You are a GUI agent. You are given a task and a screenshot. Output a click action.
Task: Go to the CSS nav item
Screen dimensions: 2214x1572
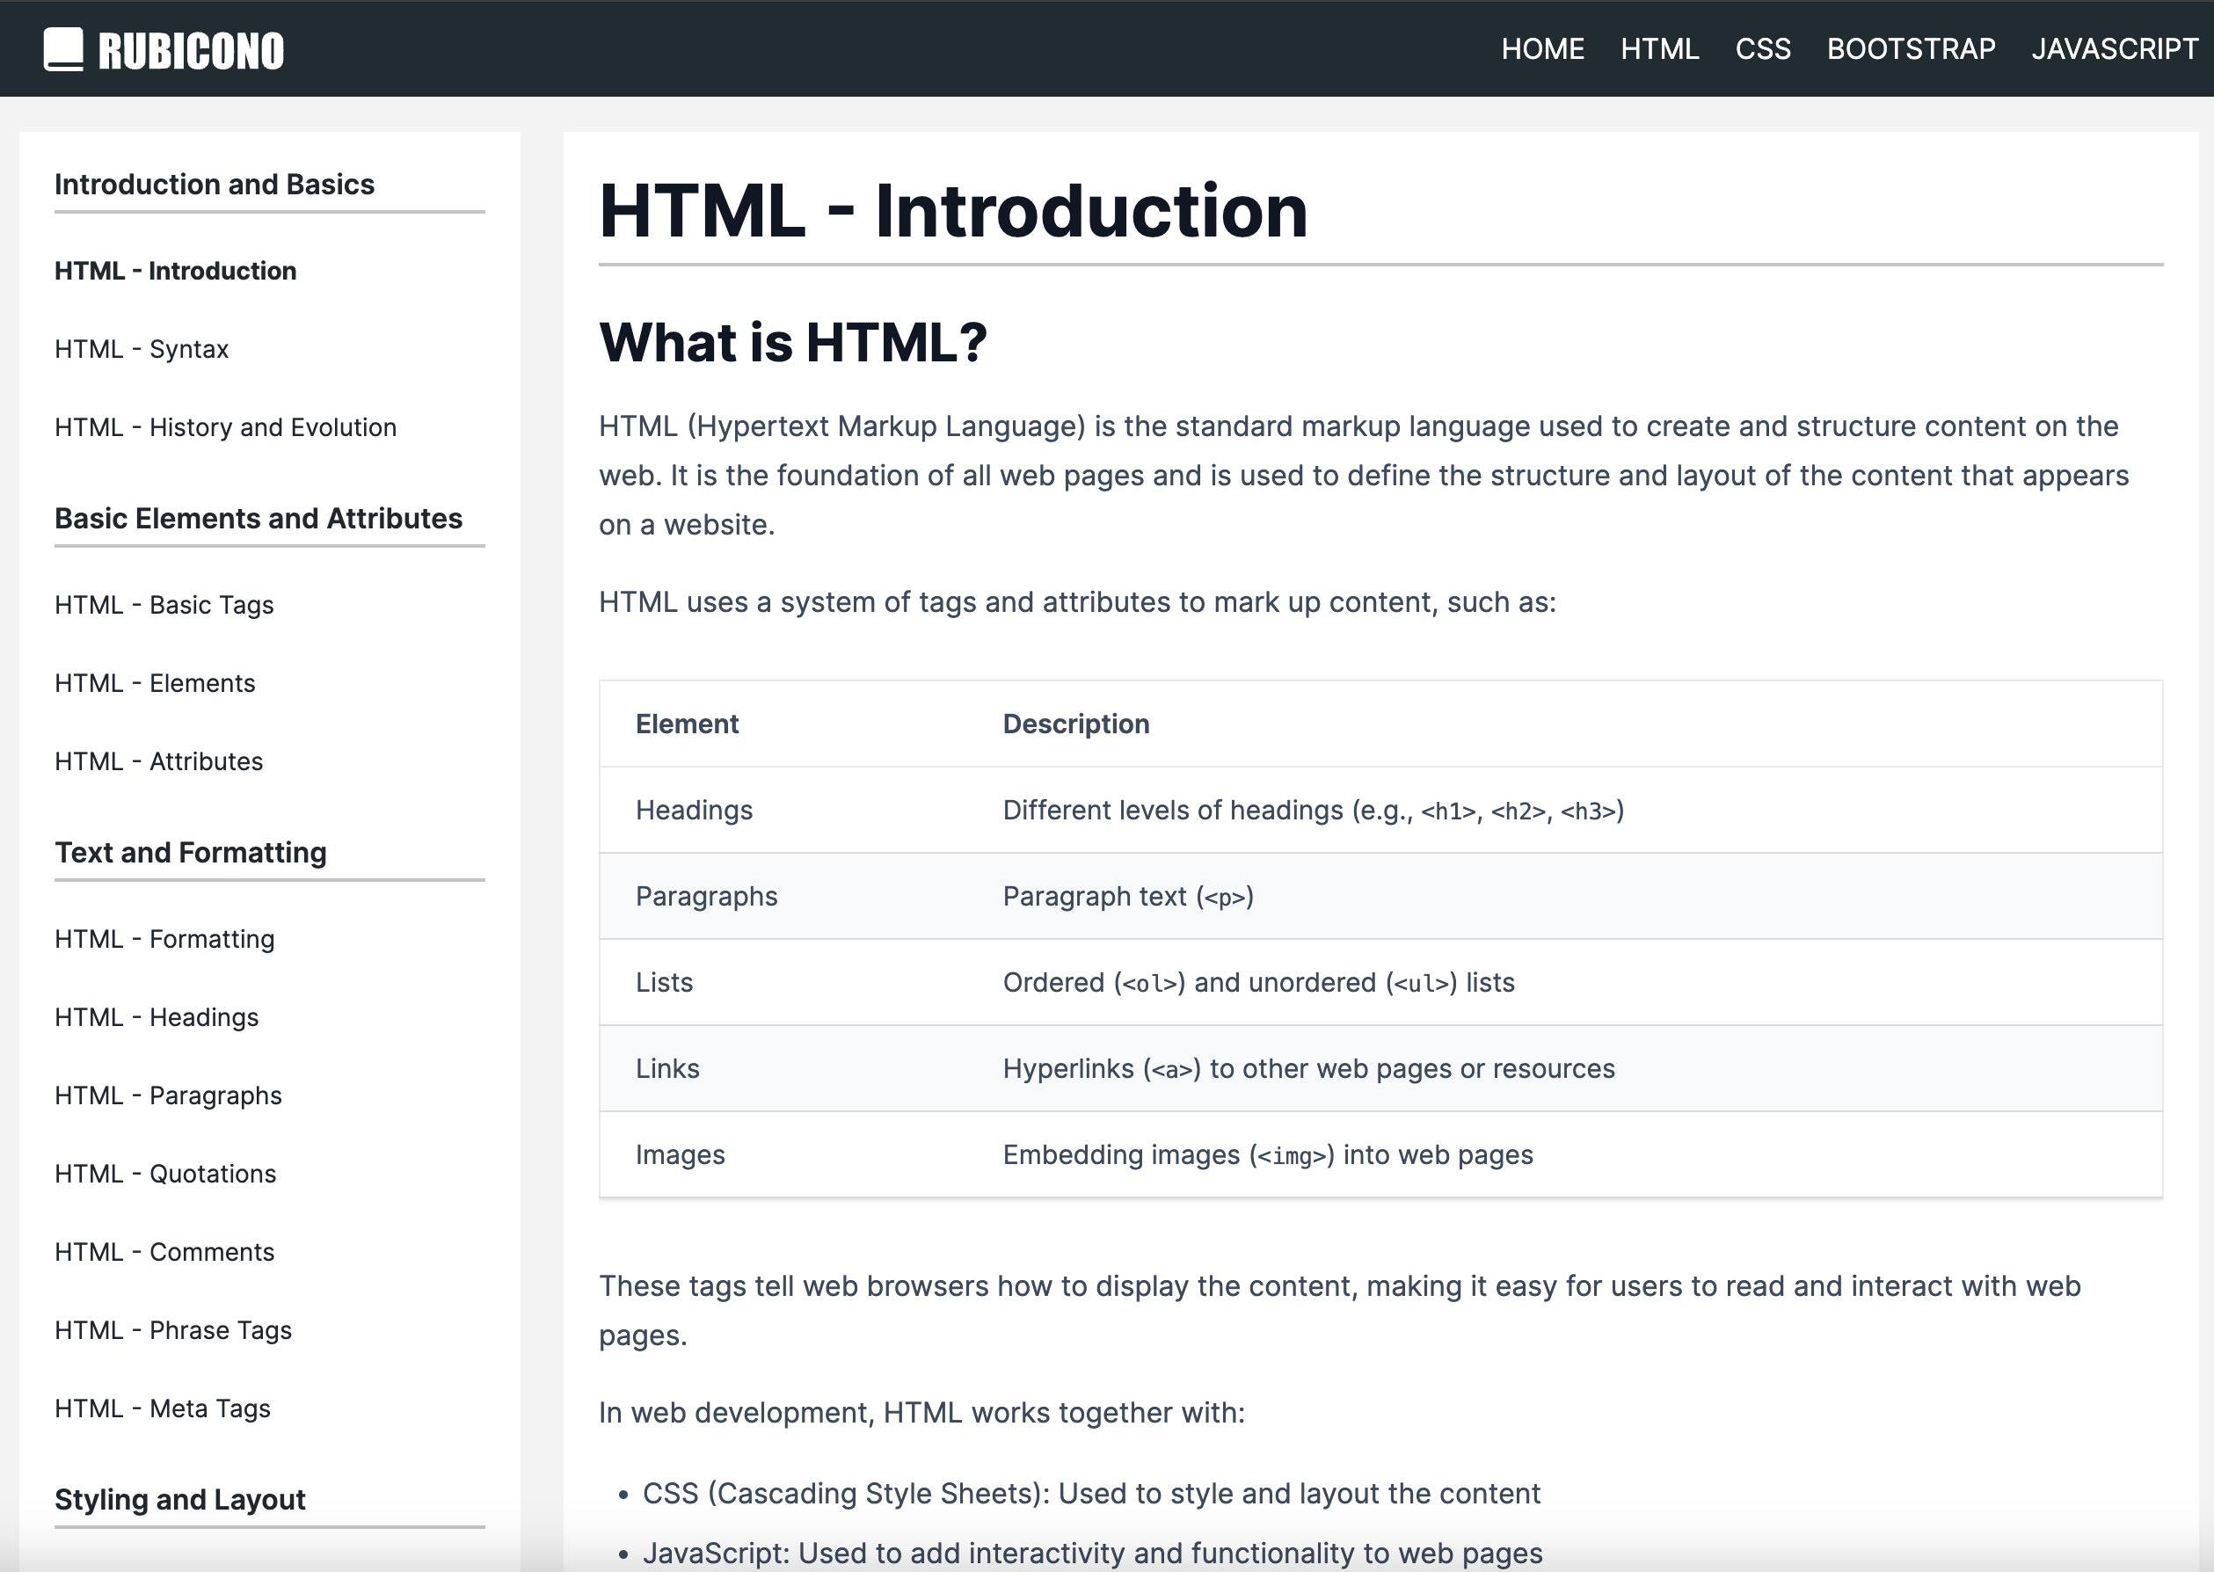coord(1762,49)
